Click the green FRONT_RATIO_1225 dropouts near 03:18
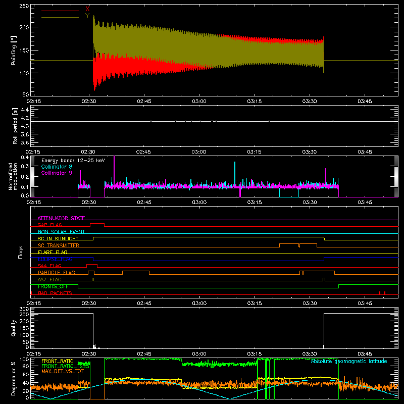Screen dimensions: 404x404 (267, 378)
